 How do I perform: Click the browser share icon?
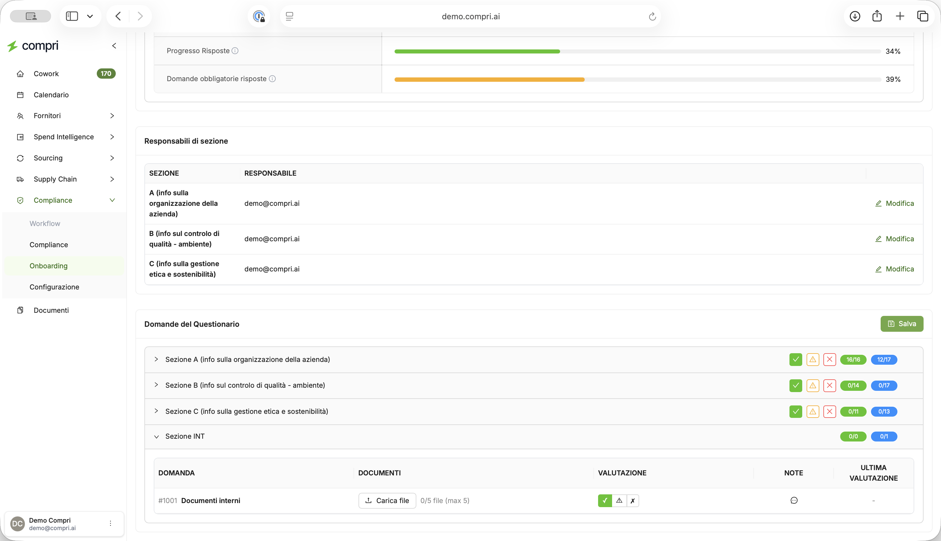click(x=877, y=16)
